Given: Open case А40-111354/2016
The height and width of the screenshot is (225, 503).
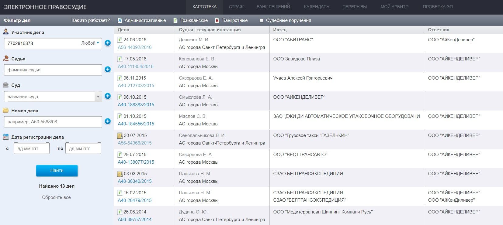Looking at the screenshot, I should 136,66.
